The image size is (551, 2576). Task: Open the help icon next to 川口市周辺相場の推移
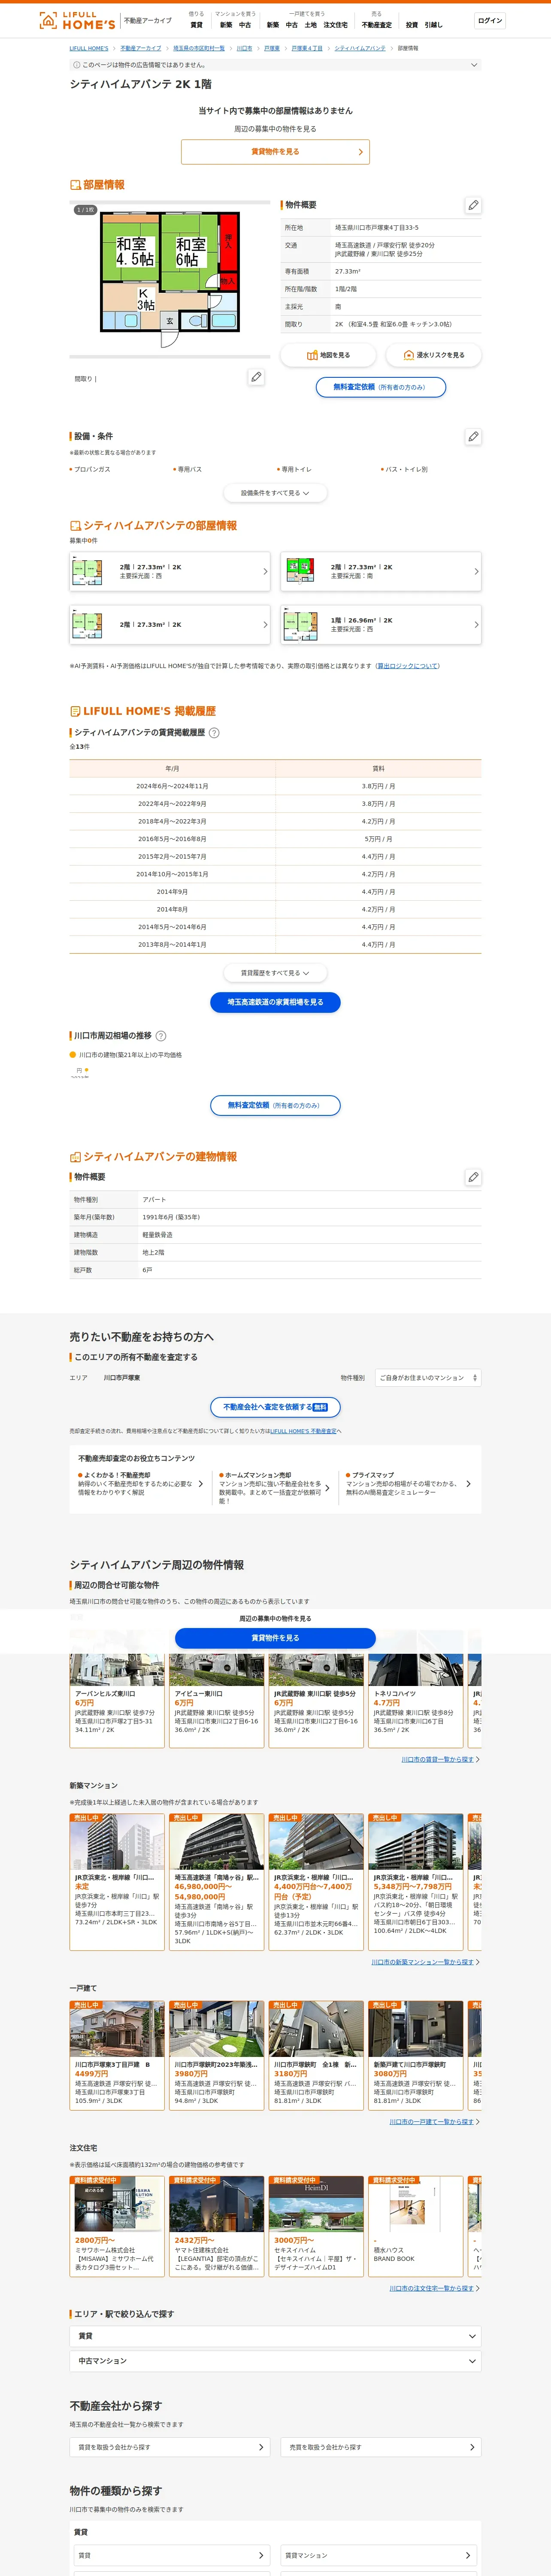(x=161, y=1036)
